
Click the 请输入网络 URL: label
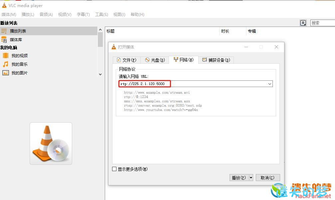tap(133, 76)
